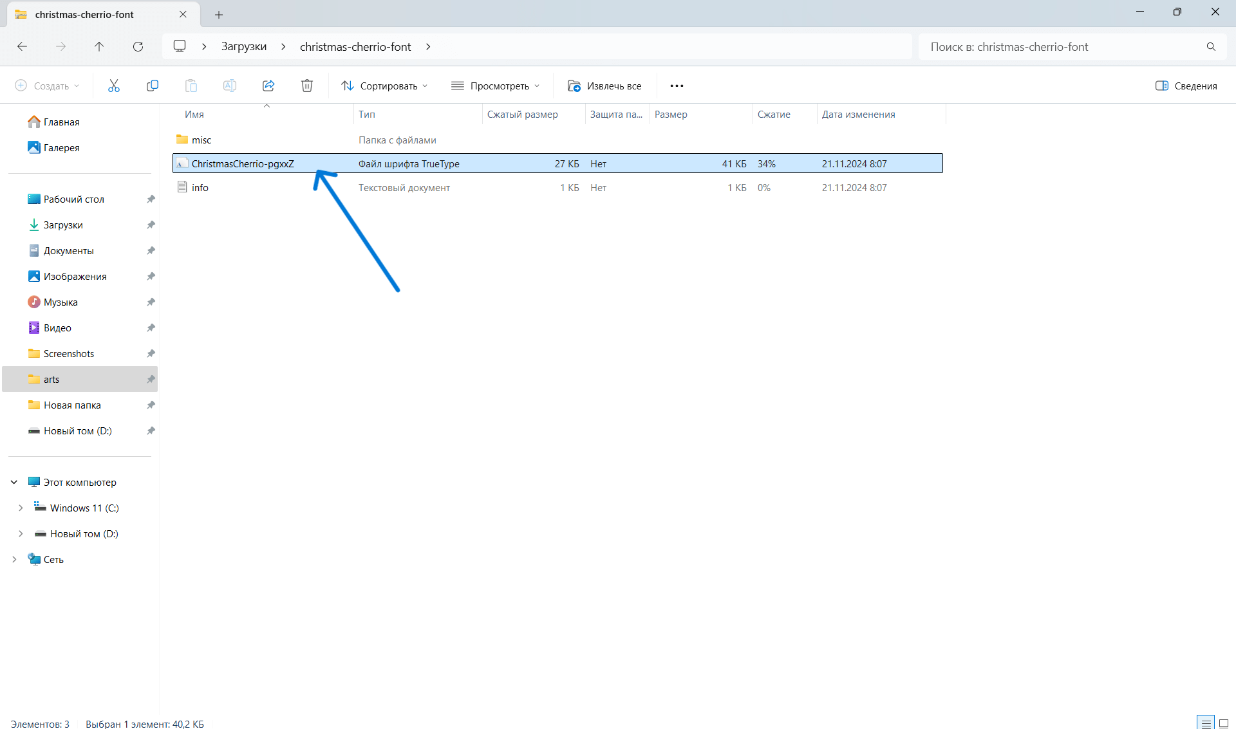The image size is (1236, 729).
Task: Select the ChristmasCherrio-pgxxZ font file
Action: click(557, 163)
